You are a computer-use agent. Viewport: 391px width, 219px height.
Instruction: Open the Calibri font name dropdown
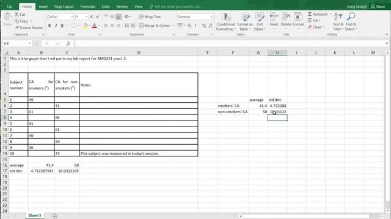pos(72,16)
